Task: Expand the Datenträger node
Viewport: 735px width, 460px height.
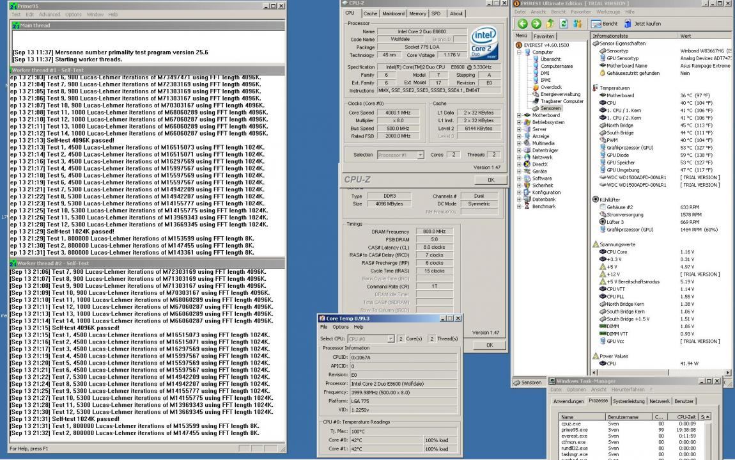Action: coord(520,150)
